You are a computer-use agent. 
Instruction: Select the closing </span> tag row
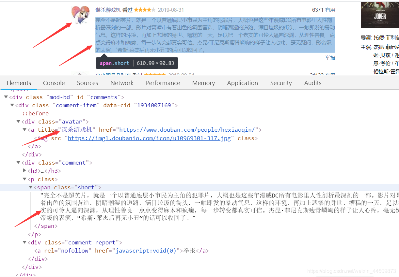(46, 226)
